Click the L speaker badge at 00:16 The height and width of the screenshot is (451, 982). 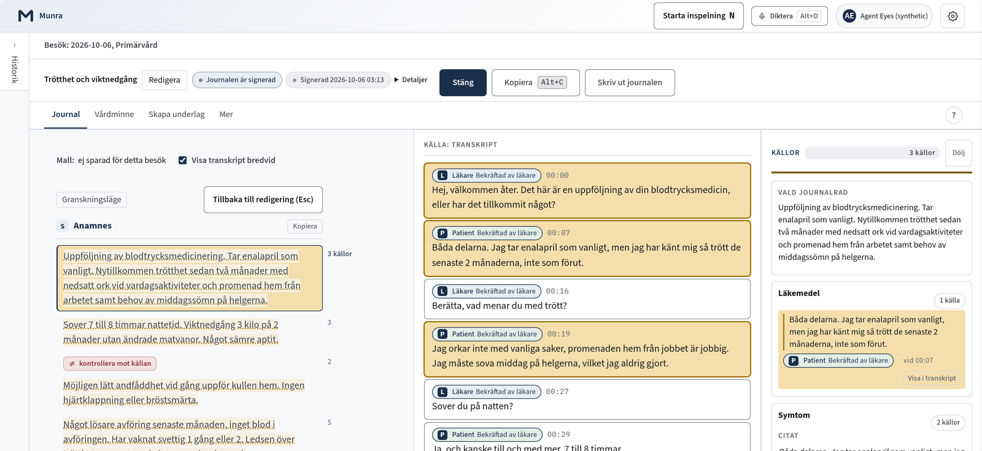pyautogui.click(x=443, y=291)
